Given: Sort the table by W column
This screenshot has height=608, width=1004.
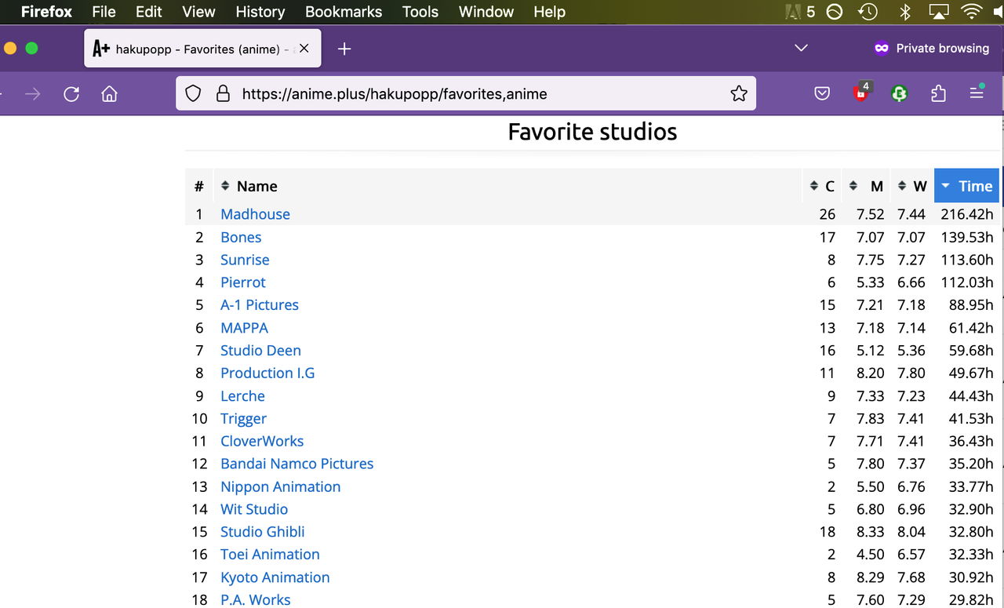Looking at the screenshot, I should (912, 186).
